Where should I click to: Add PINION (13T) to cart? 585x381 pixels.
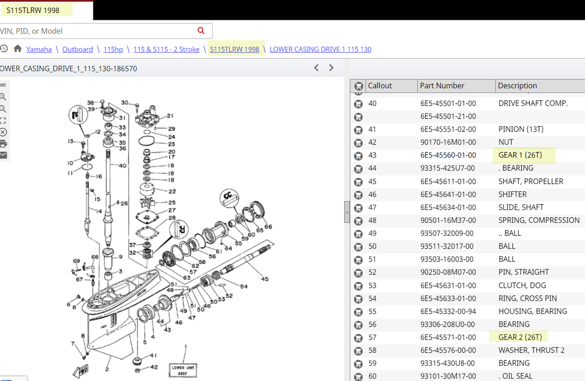pyautogui.click(x=358, y=130)
